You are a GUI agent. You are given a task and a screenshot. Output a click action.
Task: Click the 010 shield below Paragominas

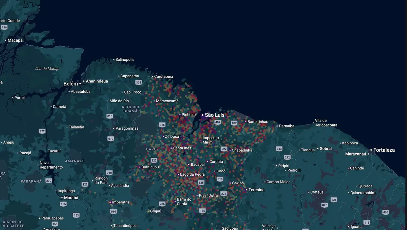tap(111, 139)
